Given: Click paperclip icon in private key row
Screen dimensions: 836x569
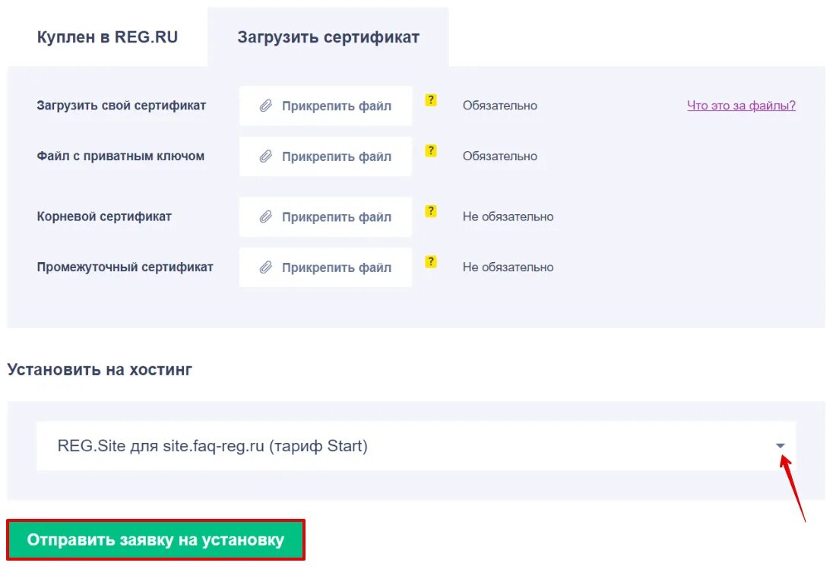Looking at the screenshot, I should click(x=265, y=156).
